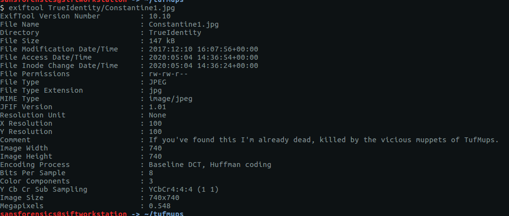Click the File Inode Change timestamp value
The image size is (509, 216).
(203, 66)
